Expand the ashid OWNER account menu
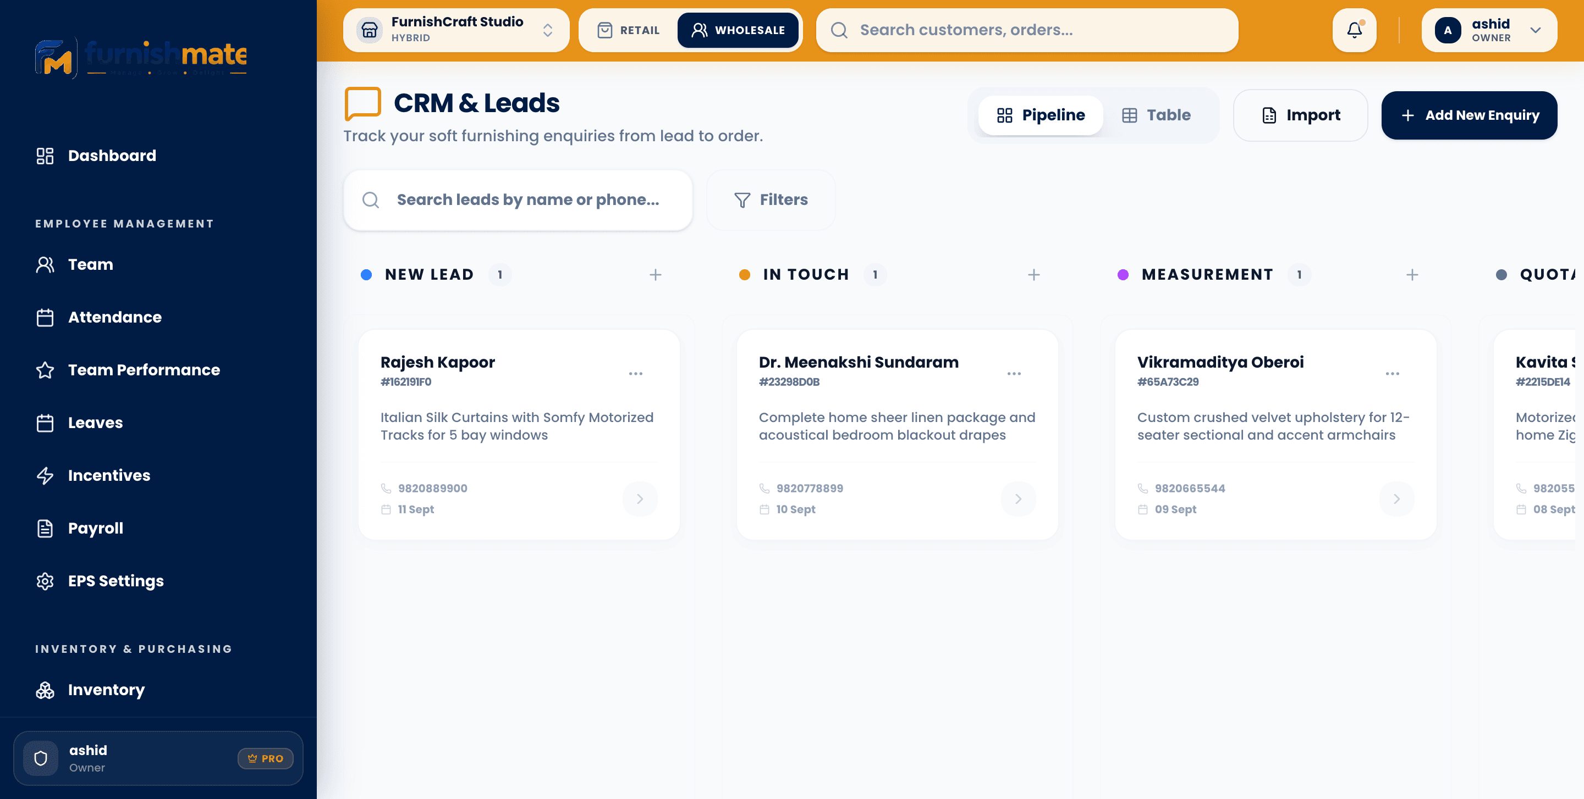This screenshot has height=799, width=1584. 1489,30
